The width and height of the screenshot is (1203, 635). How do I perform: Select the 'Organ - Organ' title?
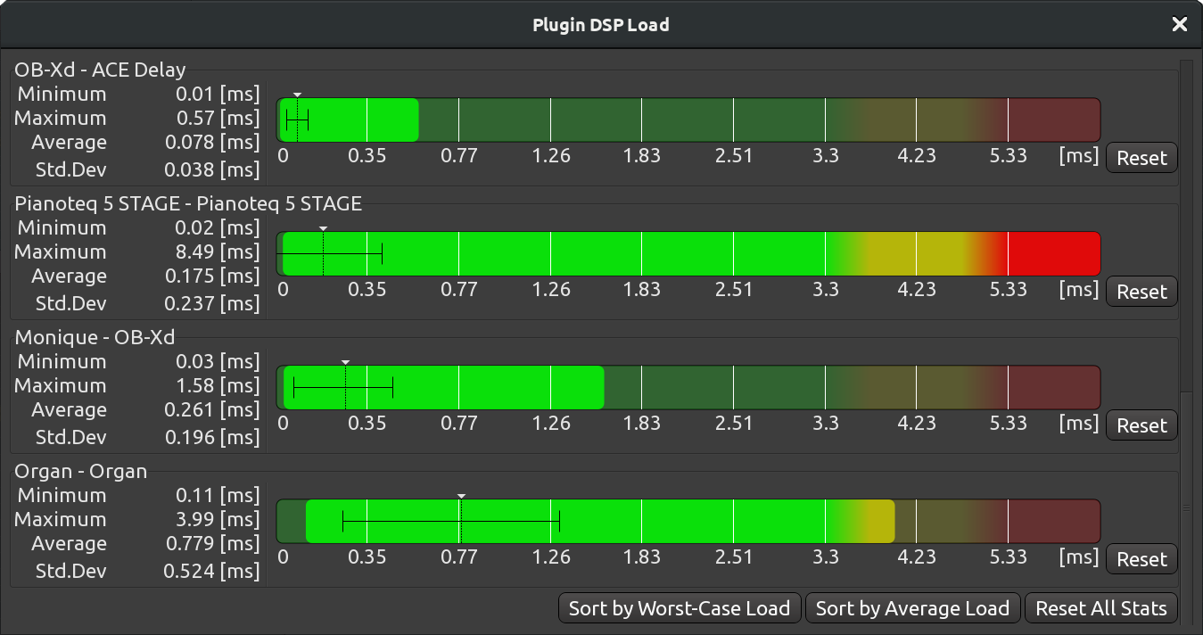[80, 471]
